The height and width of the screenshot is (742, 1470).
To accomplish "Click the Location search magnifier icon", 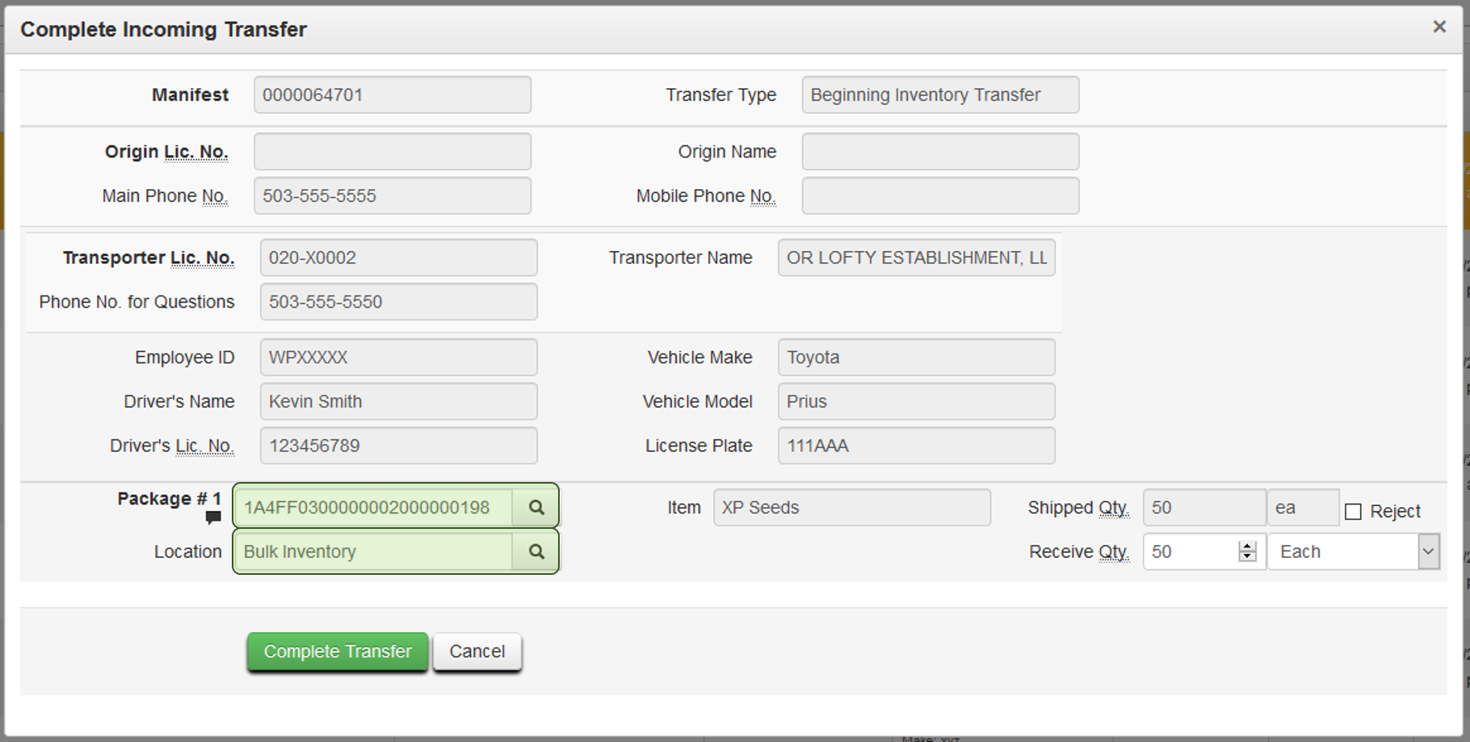I will tap(535, 551).
